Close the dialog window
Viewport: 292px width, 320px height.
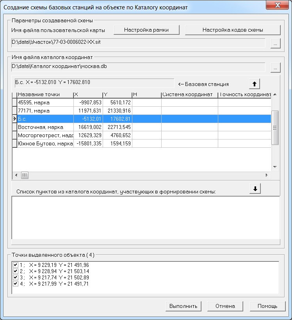277,6
